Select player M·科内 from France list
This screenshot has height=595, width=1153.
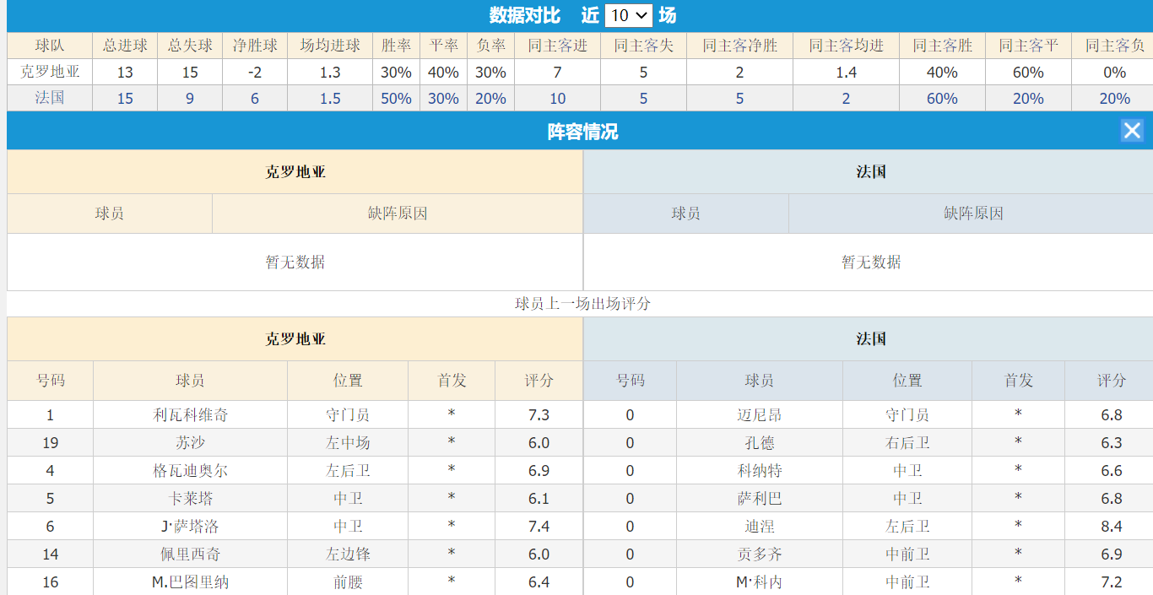(757, 581)
